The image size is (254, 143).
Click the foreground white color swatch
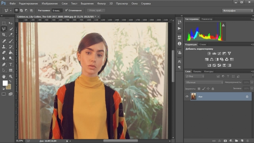pos(5,83)
